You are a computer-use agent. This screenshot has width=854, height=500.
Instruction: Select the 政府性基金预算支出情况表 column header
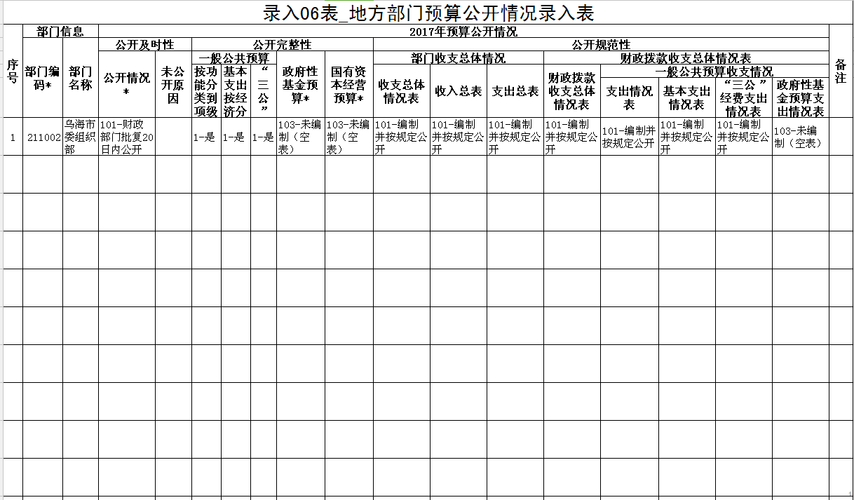coord(800,97)
